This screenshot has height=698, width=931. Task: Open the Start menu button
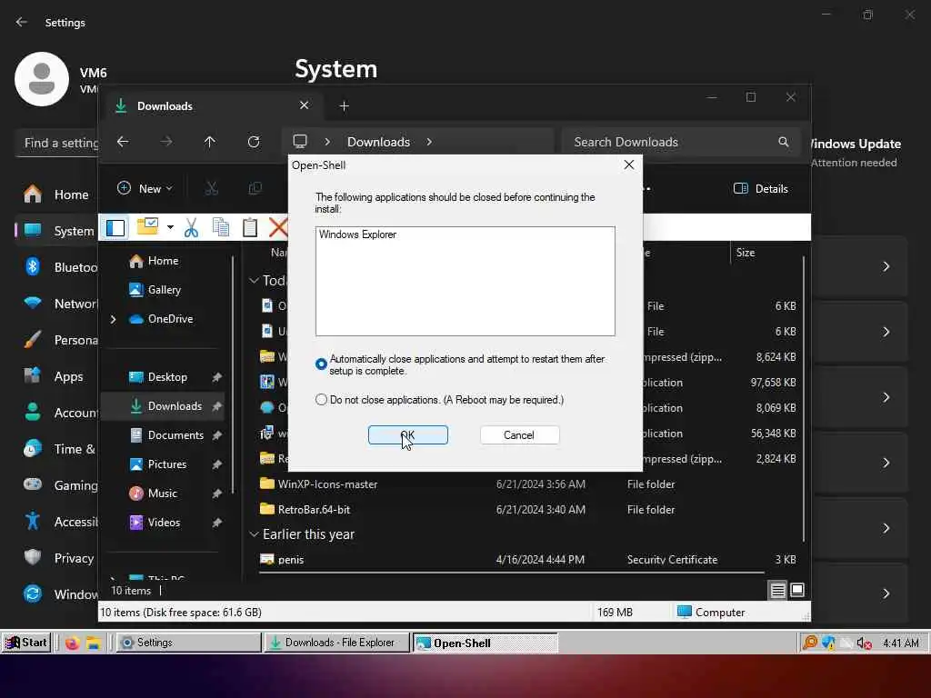coord(26,643)
